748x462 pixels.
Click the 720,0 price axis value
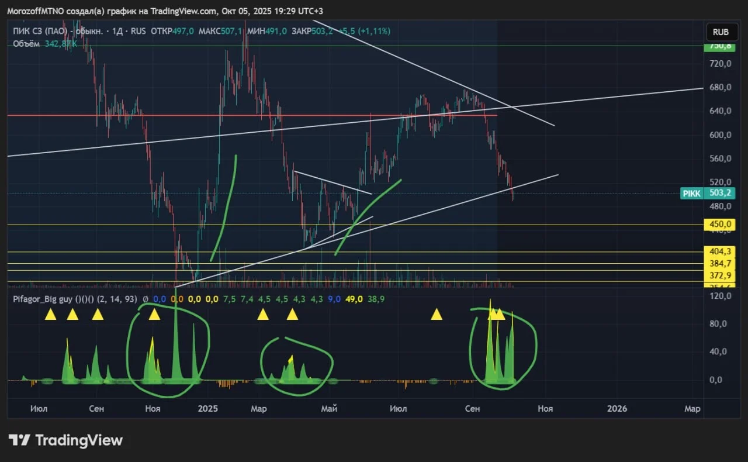[721, 63]
